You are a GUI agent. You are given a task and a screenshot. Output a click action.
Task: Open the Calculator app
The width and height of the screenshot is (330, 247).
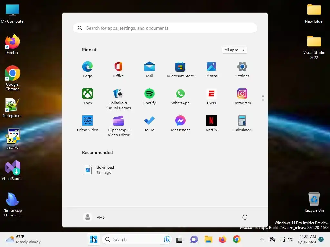pos(242,124)
